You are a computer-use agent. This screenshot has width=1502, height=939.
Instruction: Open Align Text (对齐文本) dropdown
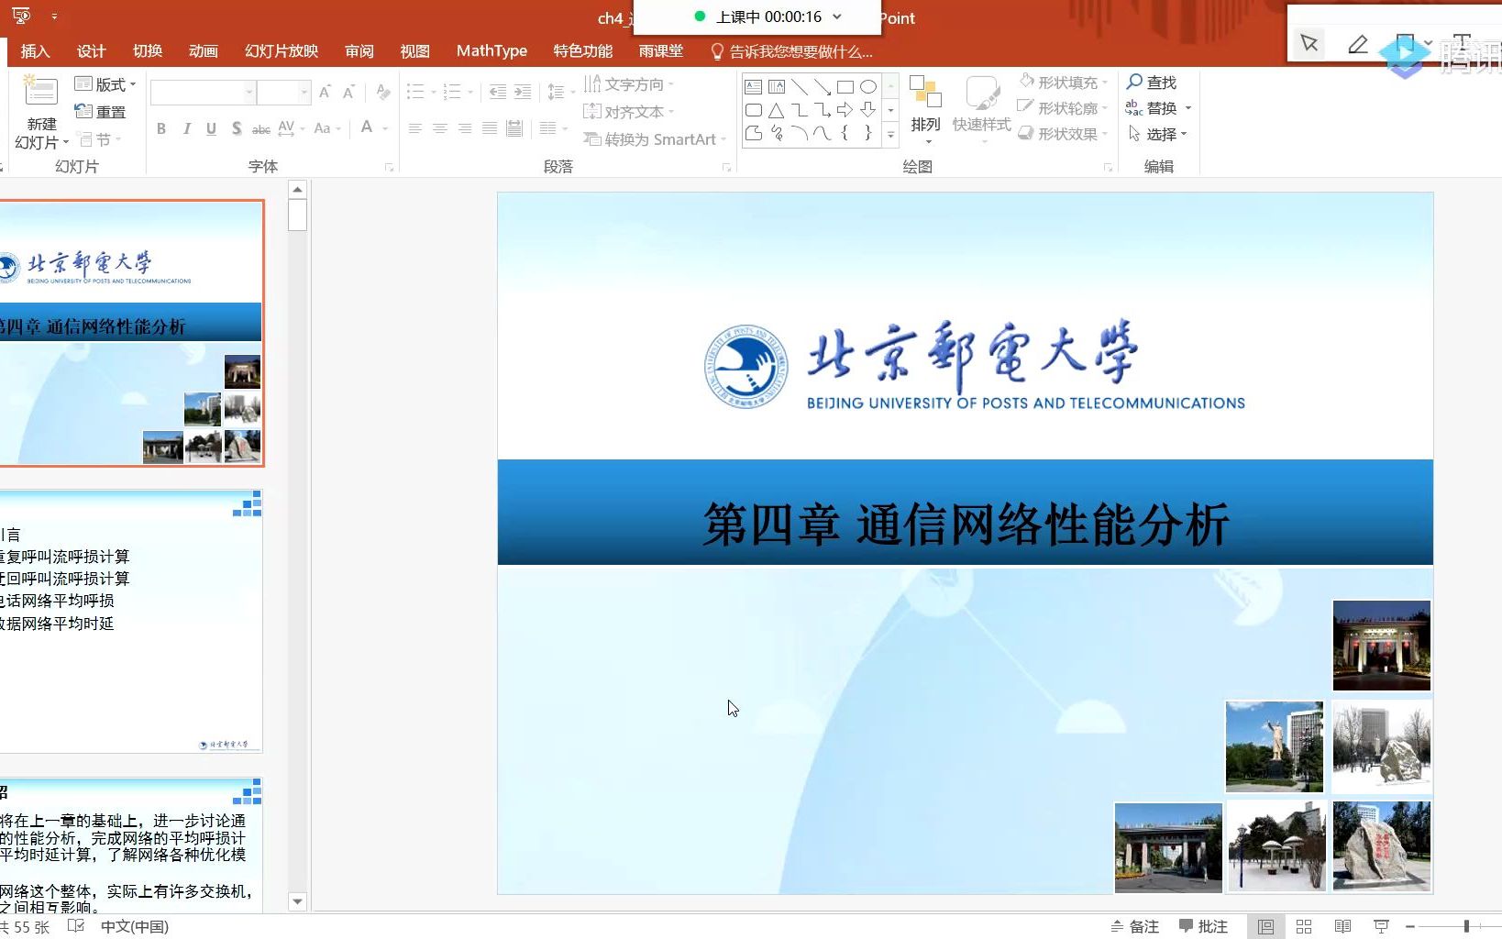[x=629, y=112]
